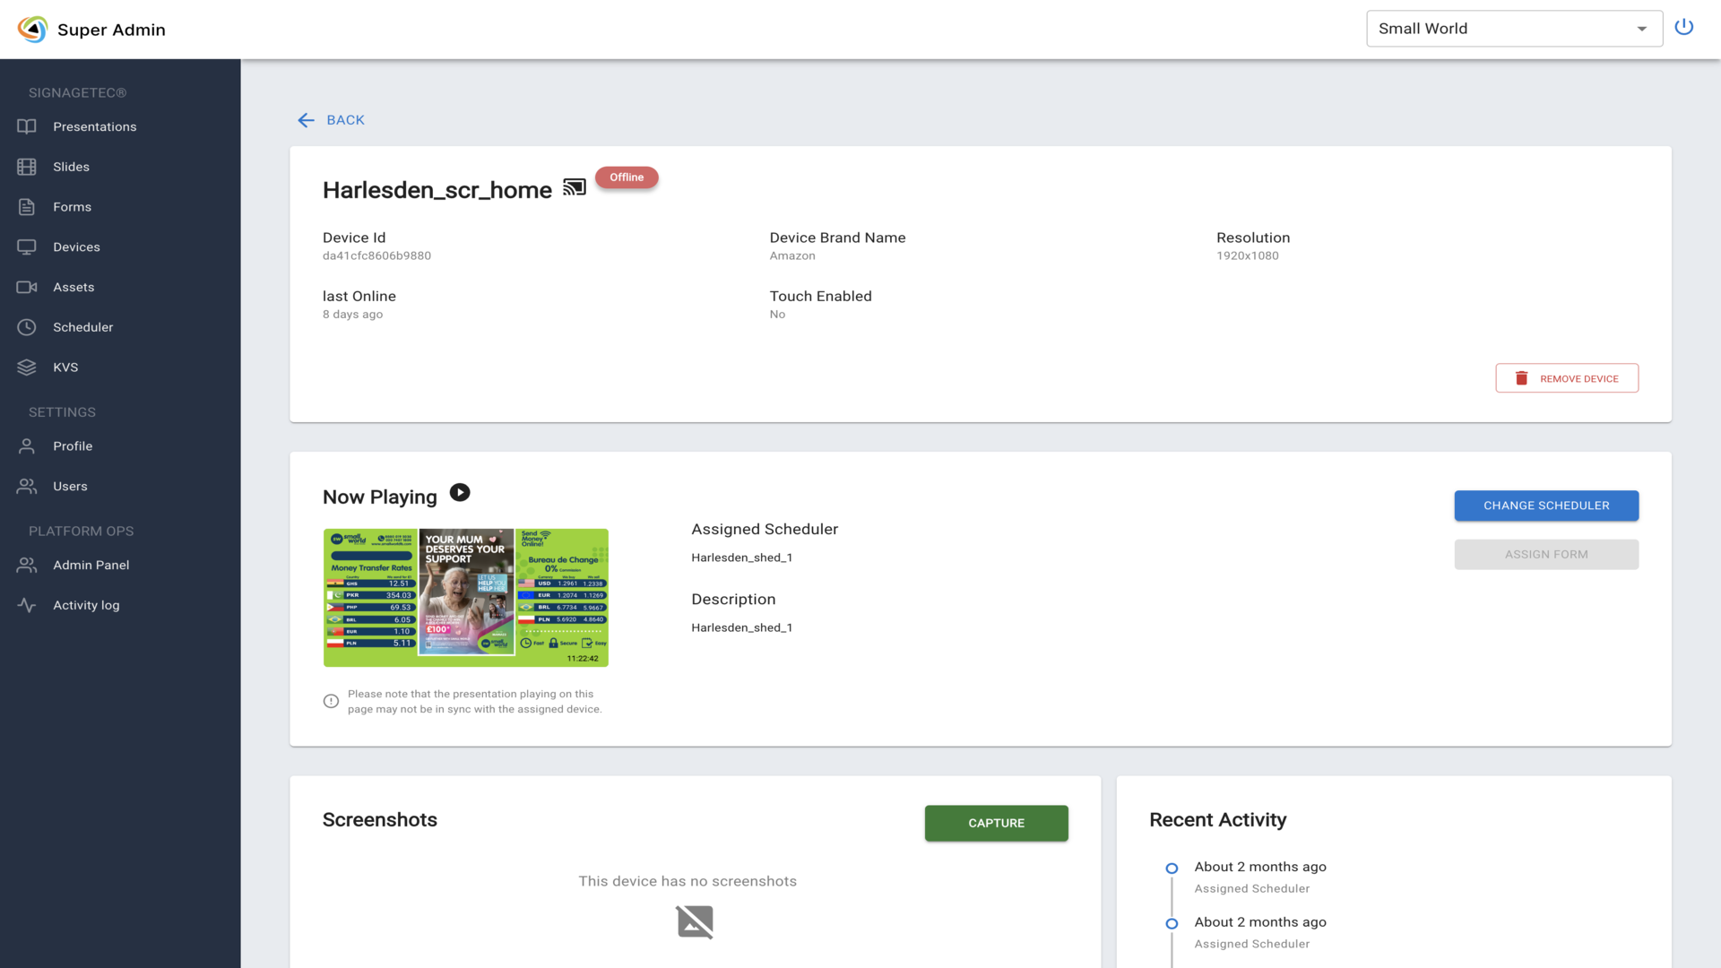The width and height of the screenshot is (1721, 968).
Task: Click the Super Admin logo icon
Action: point(33,30)
